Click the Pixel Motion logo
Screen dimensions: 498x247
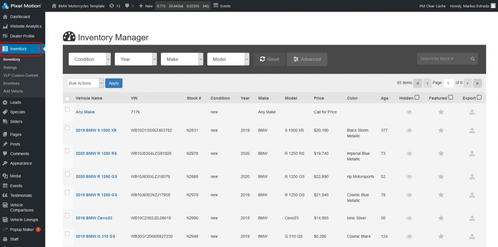point(21,6)
